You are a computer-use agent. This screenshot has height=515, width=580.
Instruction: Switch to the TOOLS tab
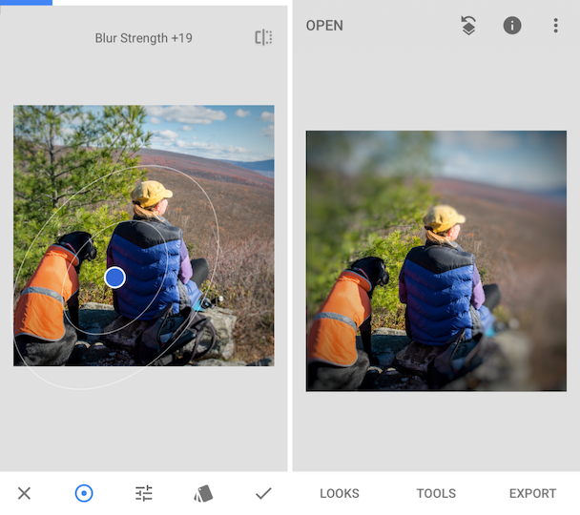click(436, 494)
